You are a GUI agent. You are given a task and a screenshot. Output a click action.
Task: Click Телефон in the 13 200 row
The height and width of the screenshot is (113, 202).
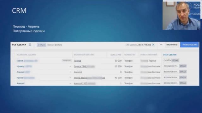pyautogui.click(x=128, y=66)
